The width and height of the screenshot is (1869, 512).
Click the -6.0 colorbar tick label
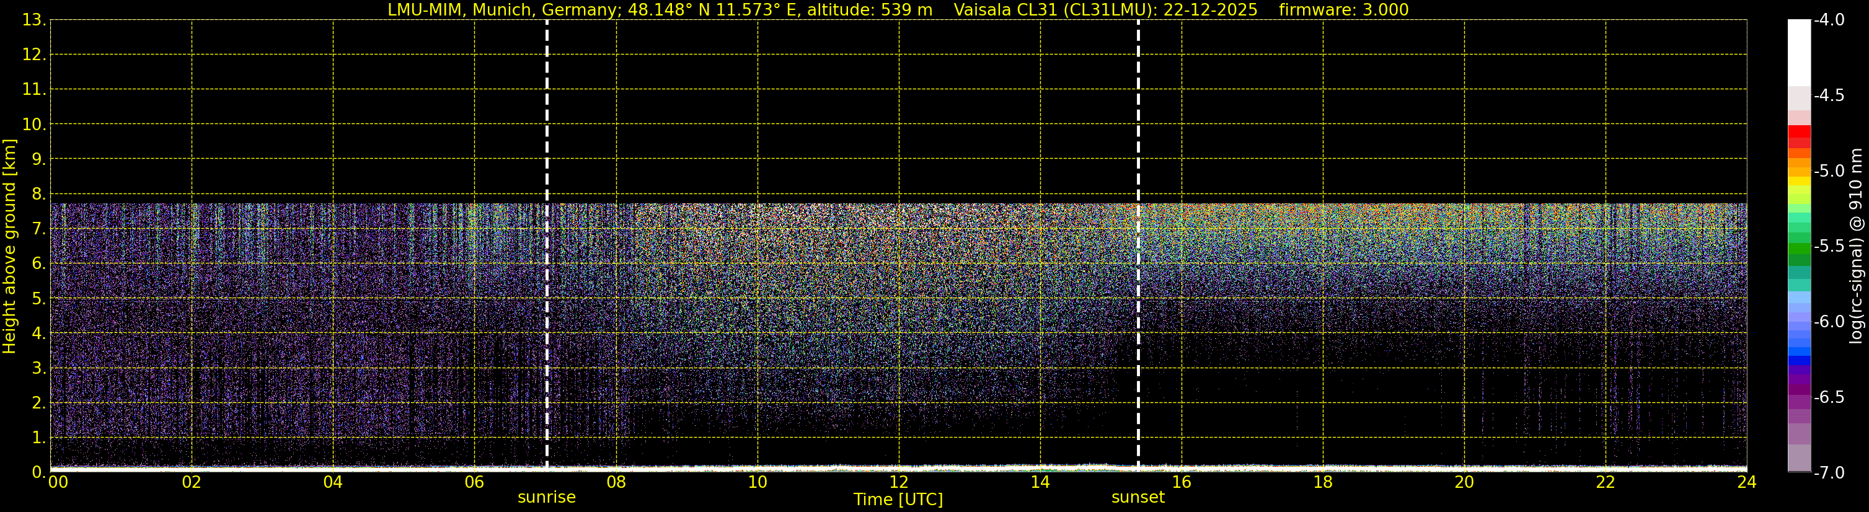pos(1828,322)
